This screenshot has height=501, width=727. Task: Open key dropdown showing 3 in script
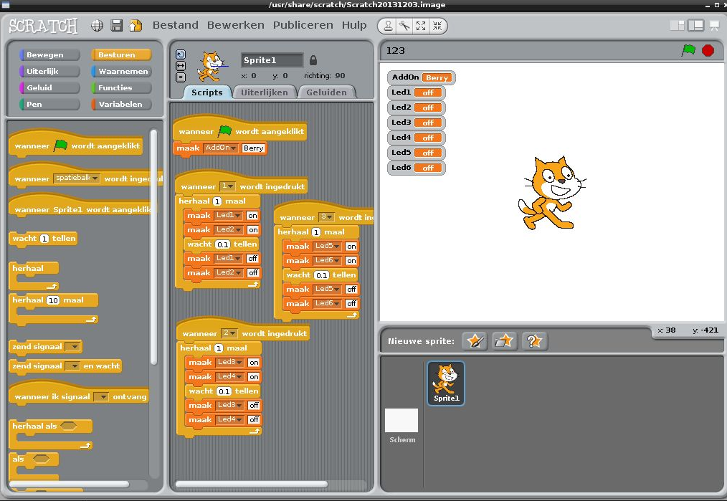click(x=326, y=217)
